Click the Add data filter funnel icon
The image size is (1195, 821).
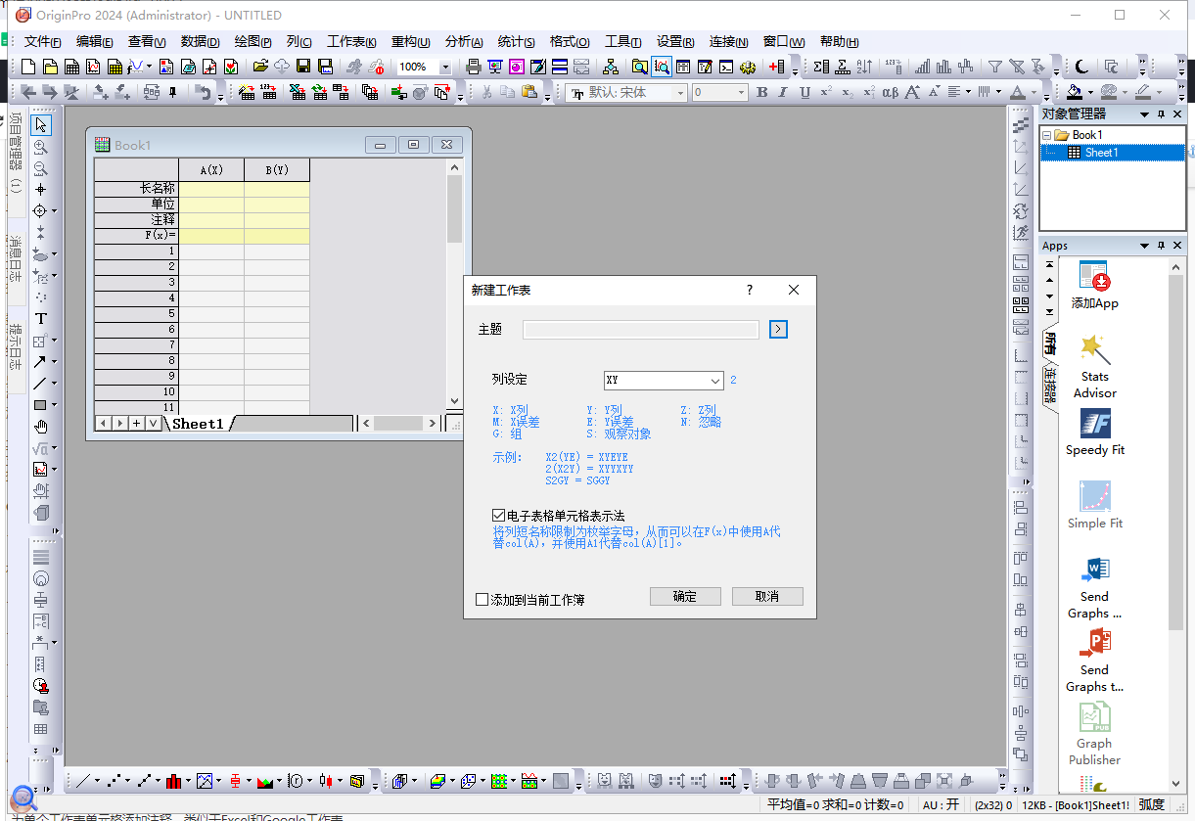995,67
